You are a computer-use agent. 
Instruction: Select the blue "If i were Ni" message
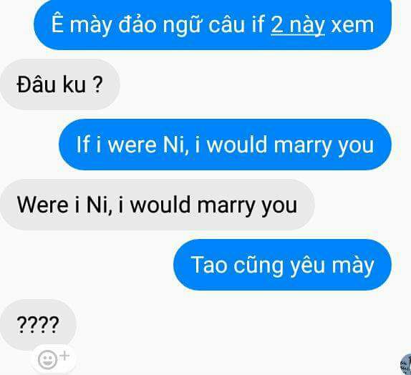pyautogui.click(x=225, y=145)
